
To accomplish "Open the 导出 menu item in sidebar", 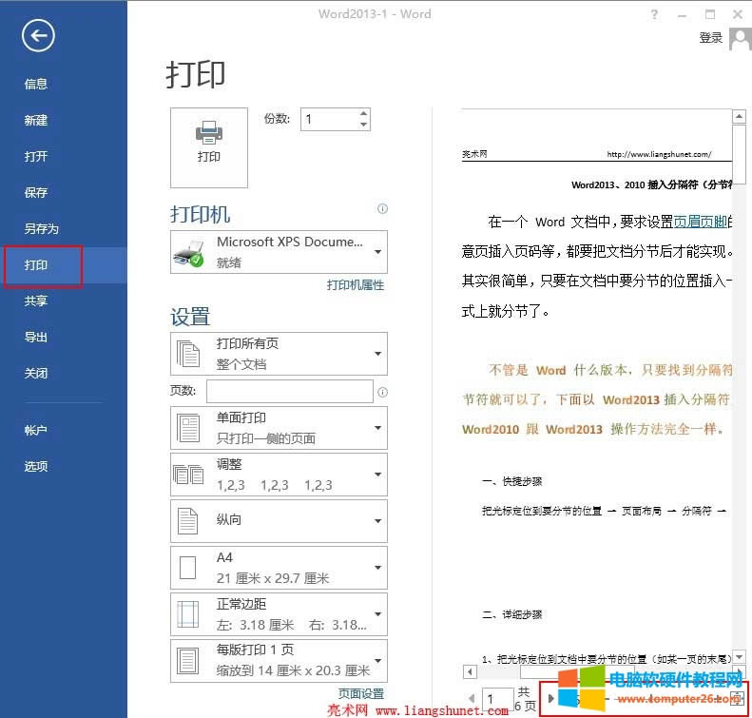I will click(x=36, y=338).
